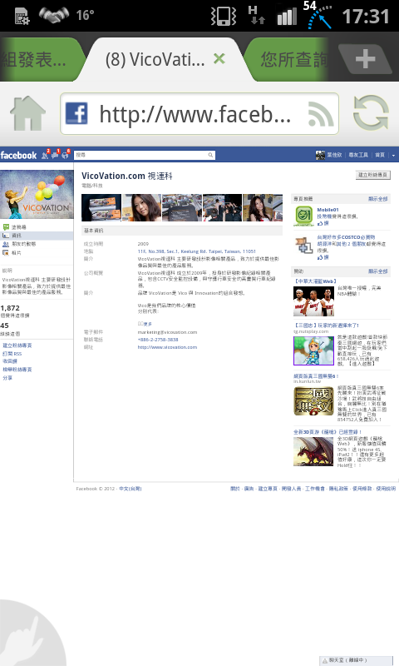Click the search magnifier icon
Image resolution: width=399 pixels, height=666 pixels.
[x=210, y=155]
